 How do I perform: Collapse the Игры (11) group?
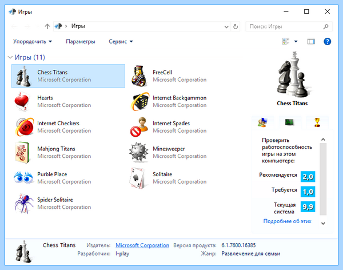pyautogui.click(x=10, y=57)
